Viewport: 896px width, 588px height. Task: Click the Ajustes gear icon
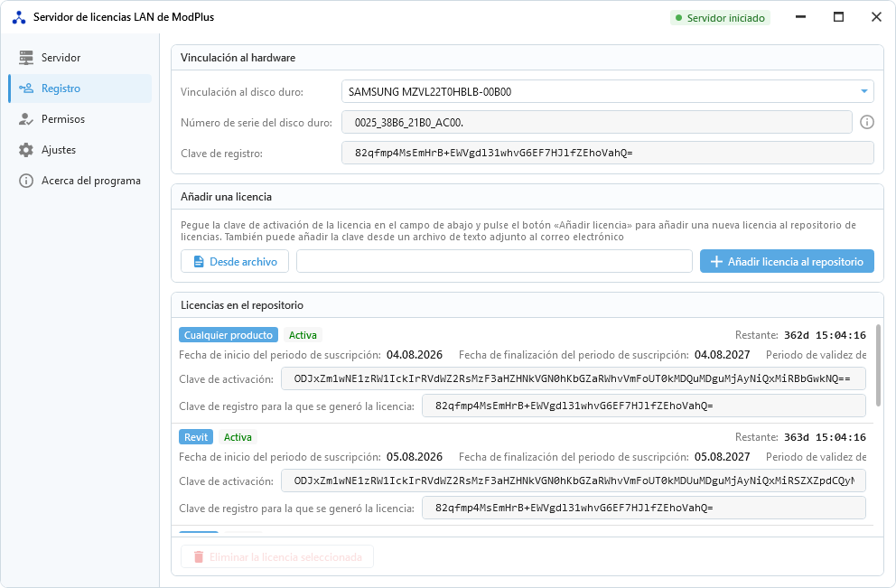coord(25,150)
